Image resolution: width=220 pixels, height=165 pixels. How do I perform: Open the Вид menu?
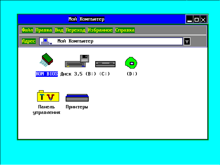[x=59, y=30]
